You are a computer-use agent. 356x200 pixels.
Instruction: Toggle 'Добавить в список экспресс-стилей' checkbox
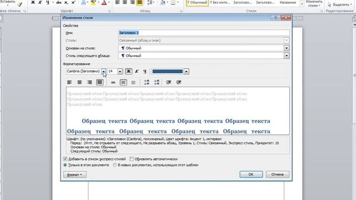[65, 159]
